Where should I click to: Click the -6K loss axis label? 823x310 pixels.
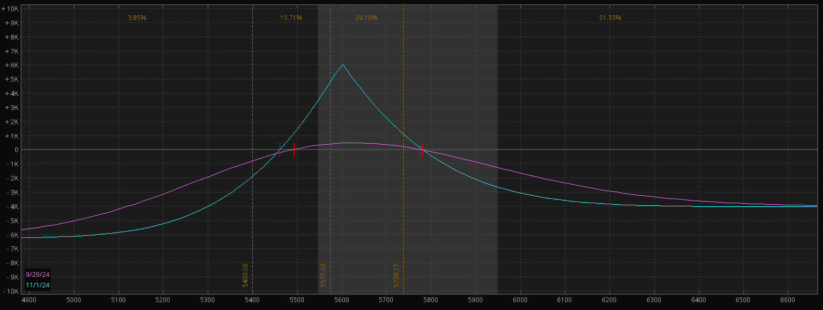13,234
